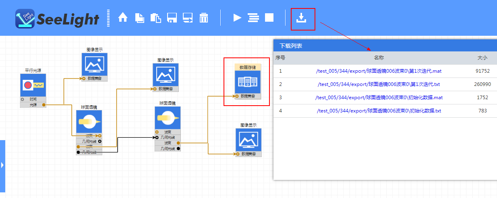Image resolution: width=497 pixels, height=198 pixels.
Task: Click the Save As icon with arrow
Action: (188, 18)
